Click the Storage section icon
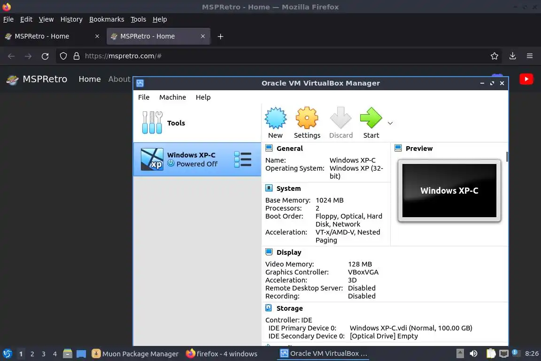The height and width of the screenshot is (361, 541). click(269, 308)
